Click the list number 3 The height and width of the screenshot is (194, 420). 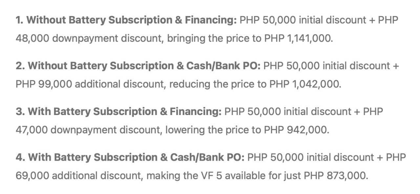click(x=20, y=112)
